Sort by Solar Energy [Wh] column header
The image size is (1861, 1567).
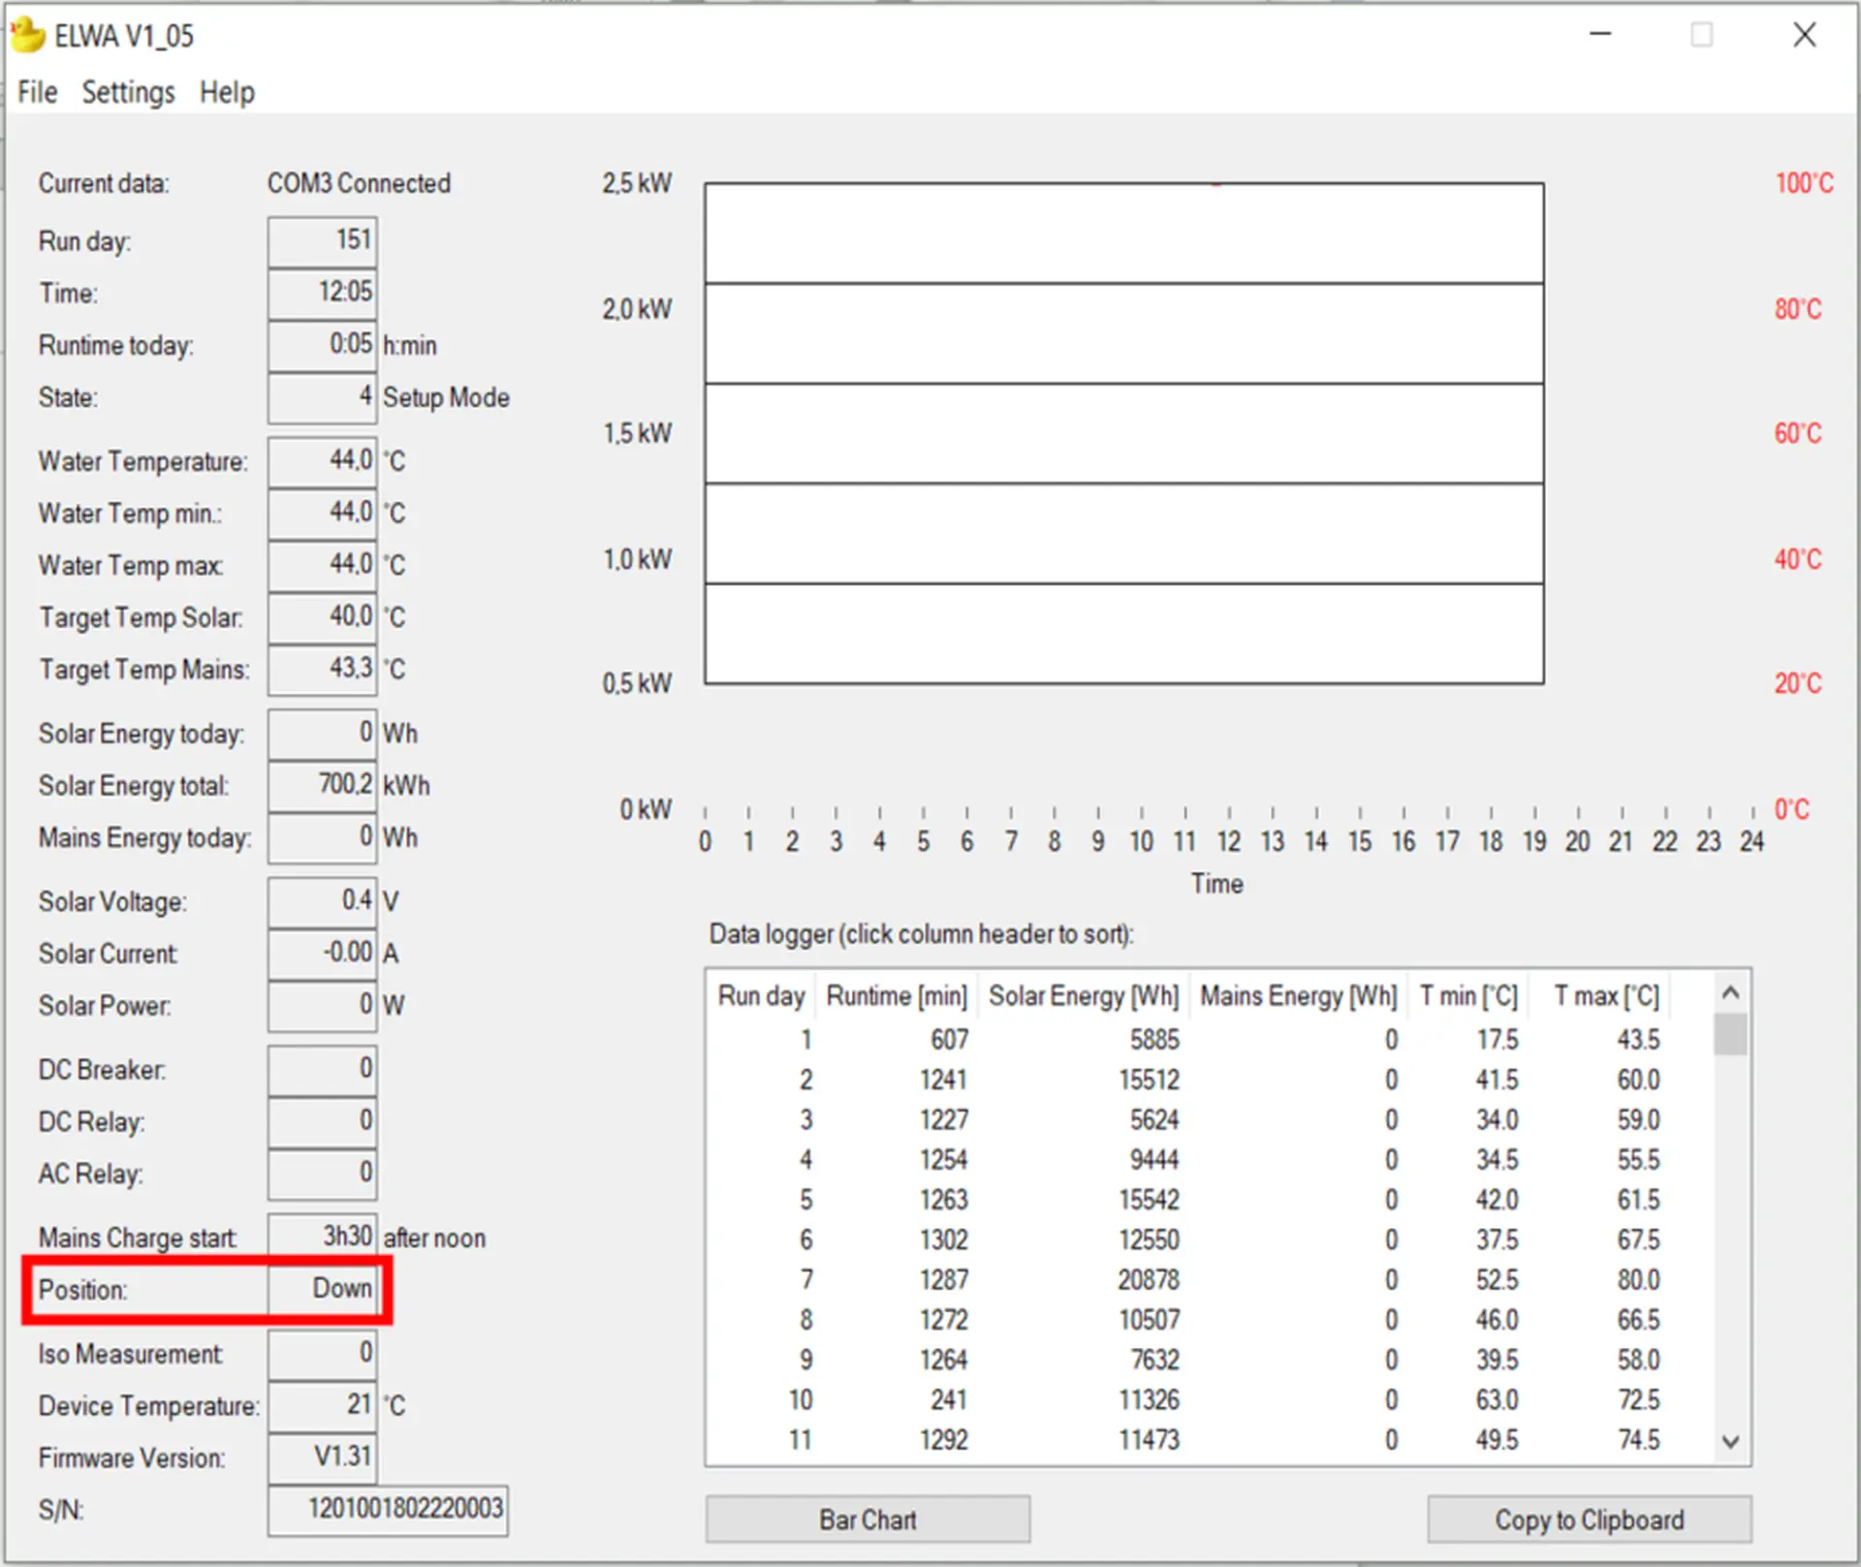pos(1084,995)
